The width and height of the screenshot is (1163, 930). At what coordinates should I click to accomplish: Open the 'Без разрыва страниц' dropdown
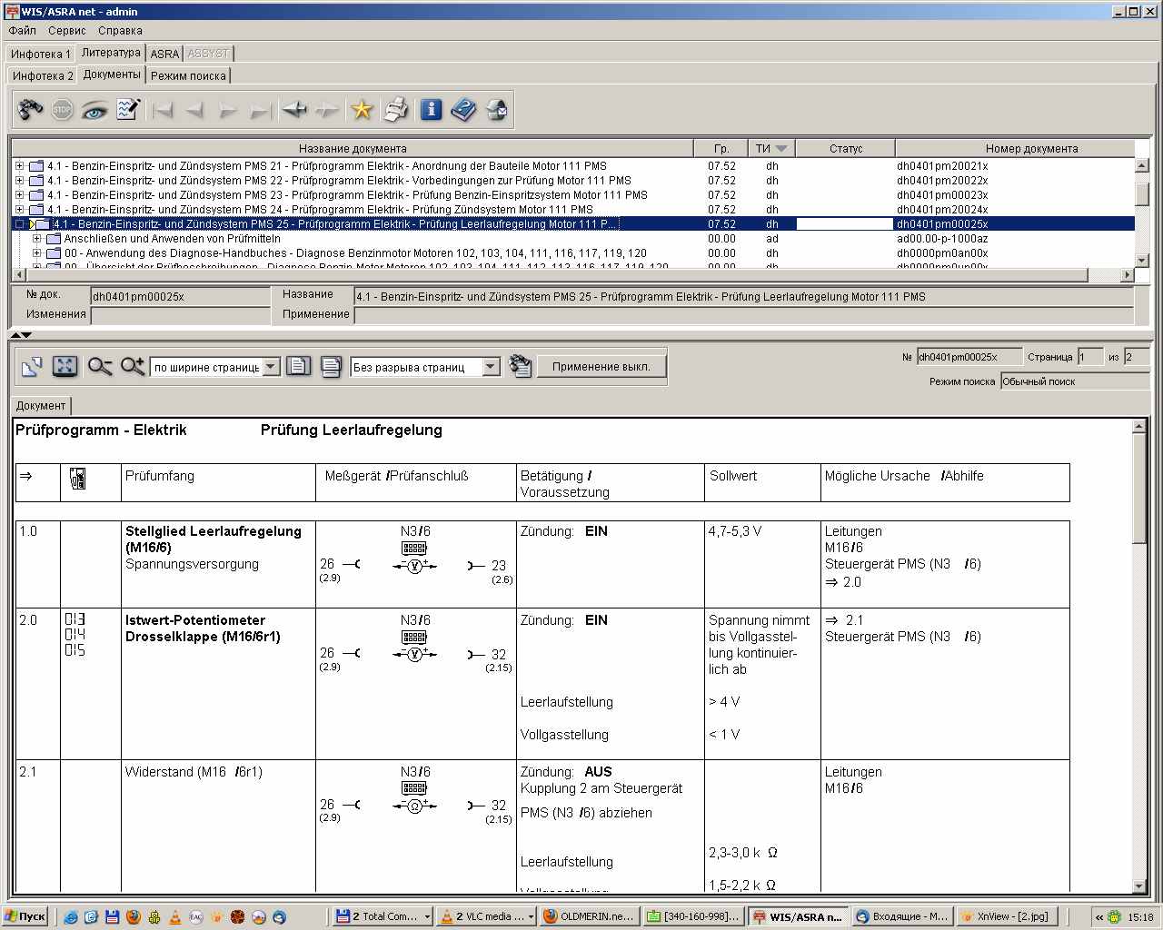[x=491, y=367]
